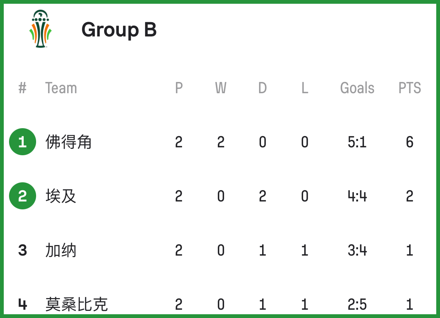Click the Goals column header

click(357, 88)
